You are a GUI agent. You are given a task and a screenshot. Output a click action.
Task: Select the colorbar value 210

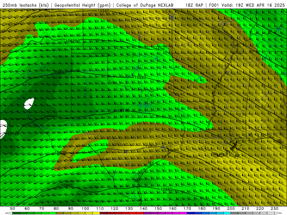pos(245,209)
